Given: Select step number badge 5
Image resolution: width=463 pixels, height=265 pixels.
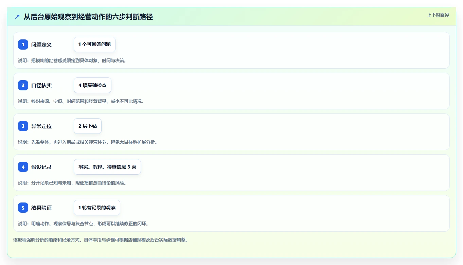Looking at the screenshot, I should (23, 208).
